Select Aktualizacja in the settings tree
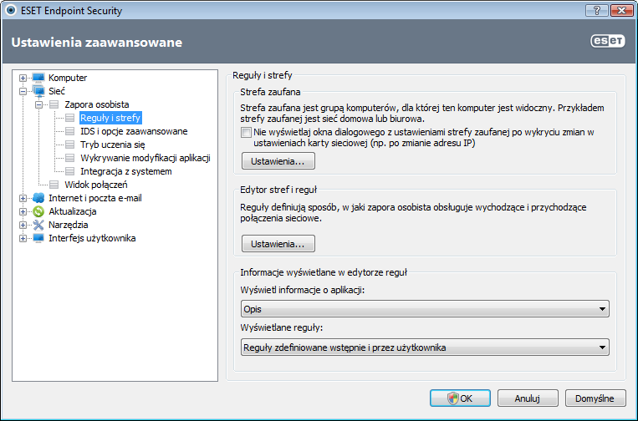This screenshot has height=421, width=638. (73, 211)
